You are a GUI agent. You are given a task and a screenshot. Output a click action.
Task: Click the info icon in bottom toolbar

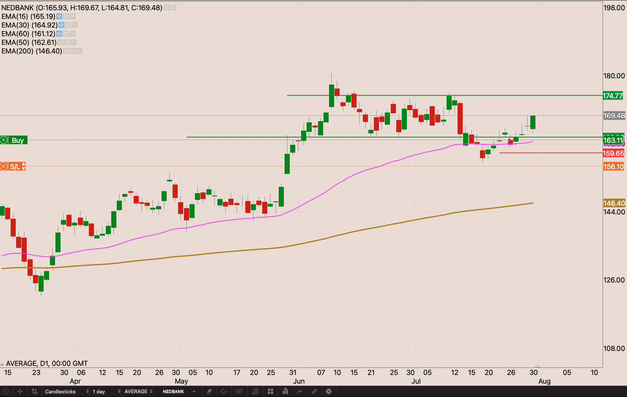pos(6,391)
